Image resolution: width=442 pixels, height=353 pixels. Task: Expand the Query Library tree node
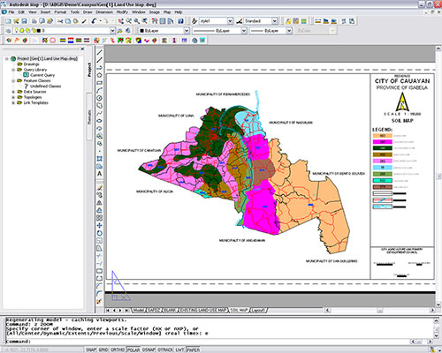coord(13,70)
